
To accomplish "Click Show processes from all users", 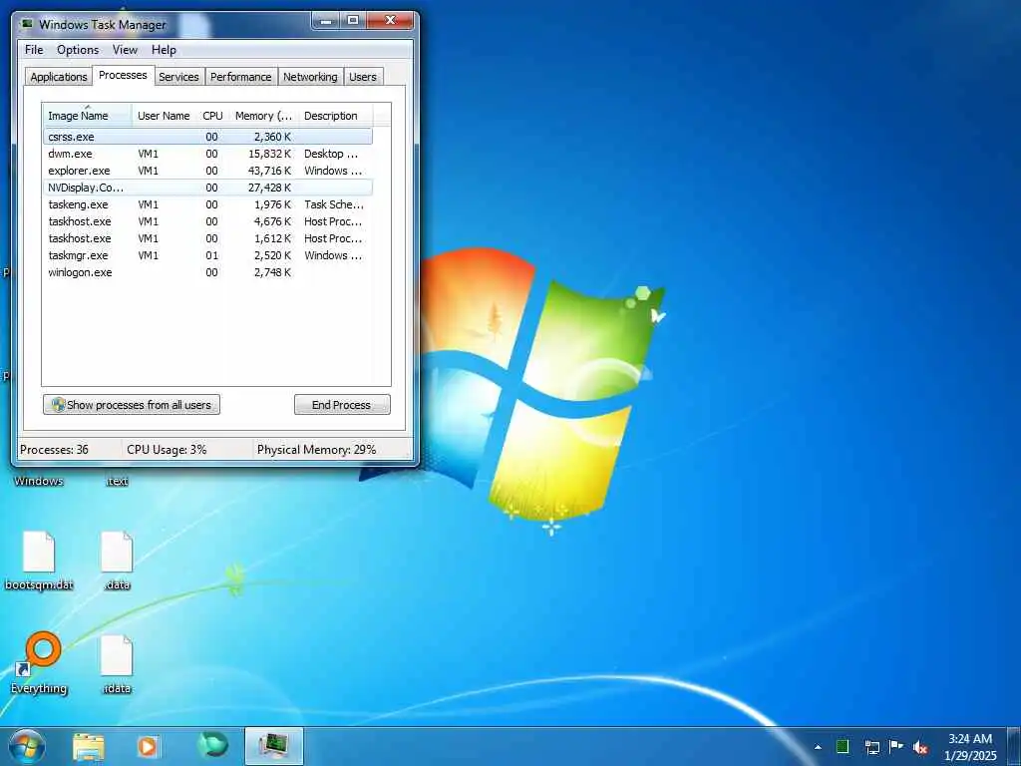I will pos(132,405).
